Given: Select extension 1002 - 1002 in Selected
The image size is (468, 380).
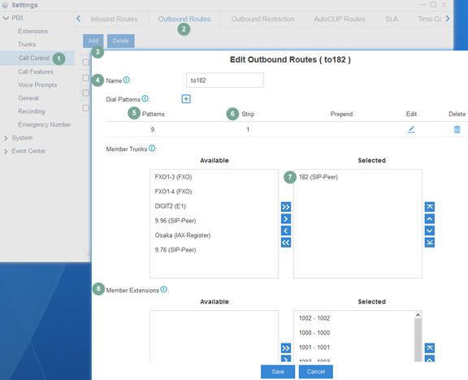Looking at the screenshot, I should tap(314, 318).
